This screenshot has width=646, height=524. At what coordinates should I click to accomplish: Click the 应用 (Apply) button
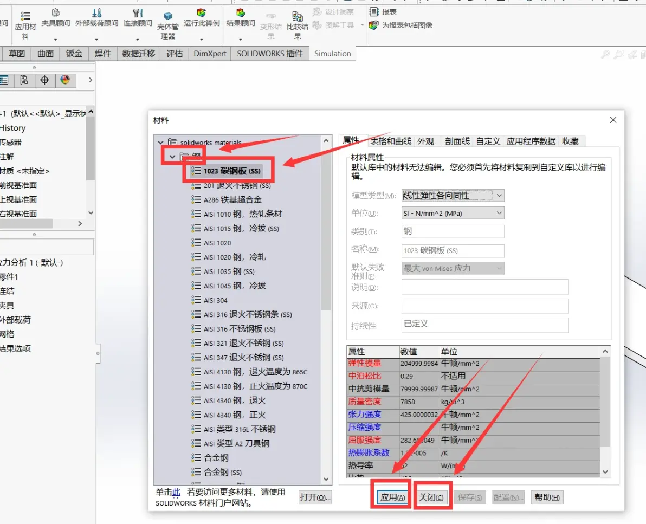[392, 497]
